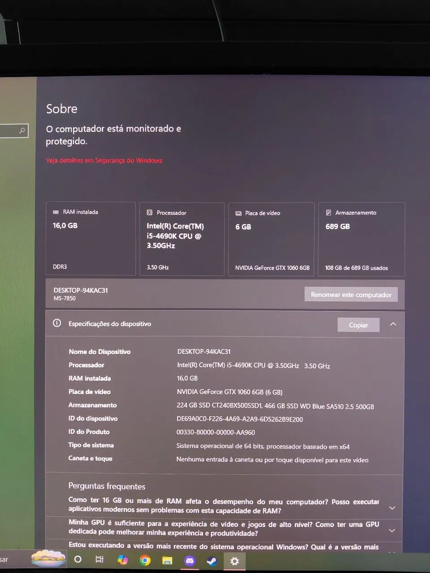Screen dimensions: 430x573
Task: Launch Copilot from the taskbar
Action: tap(122, 560)
